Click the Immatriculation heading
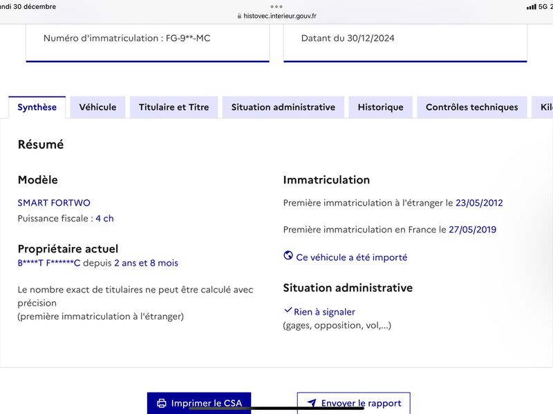The image size is (553, 414). 326,180
